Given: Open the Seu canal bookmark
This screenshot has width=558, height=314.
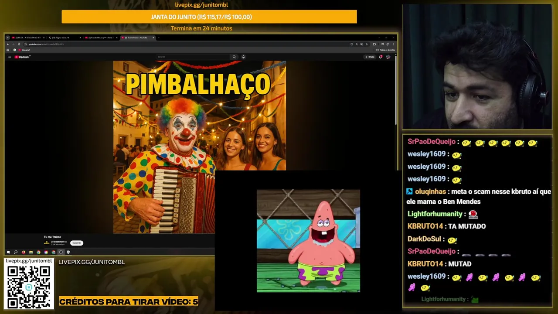Looking at the screenshot, I should [24, 50].
